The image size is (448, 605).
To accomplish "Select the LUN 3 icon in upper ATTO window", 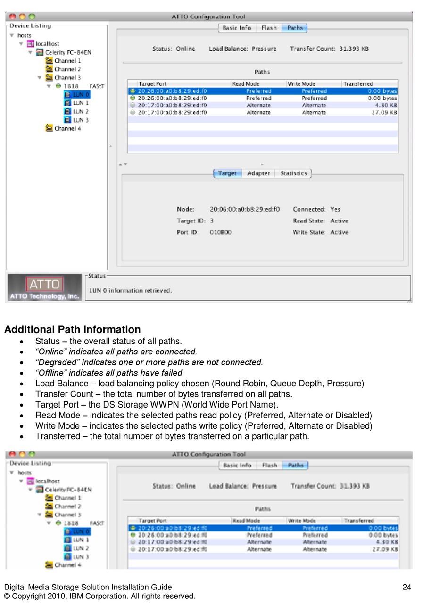I will pyautogui.click(x=67, y=120).
